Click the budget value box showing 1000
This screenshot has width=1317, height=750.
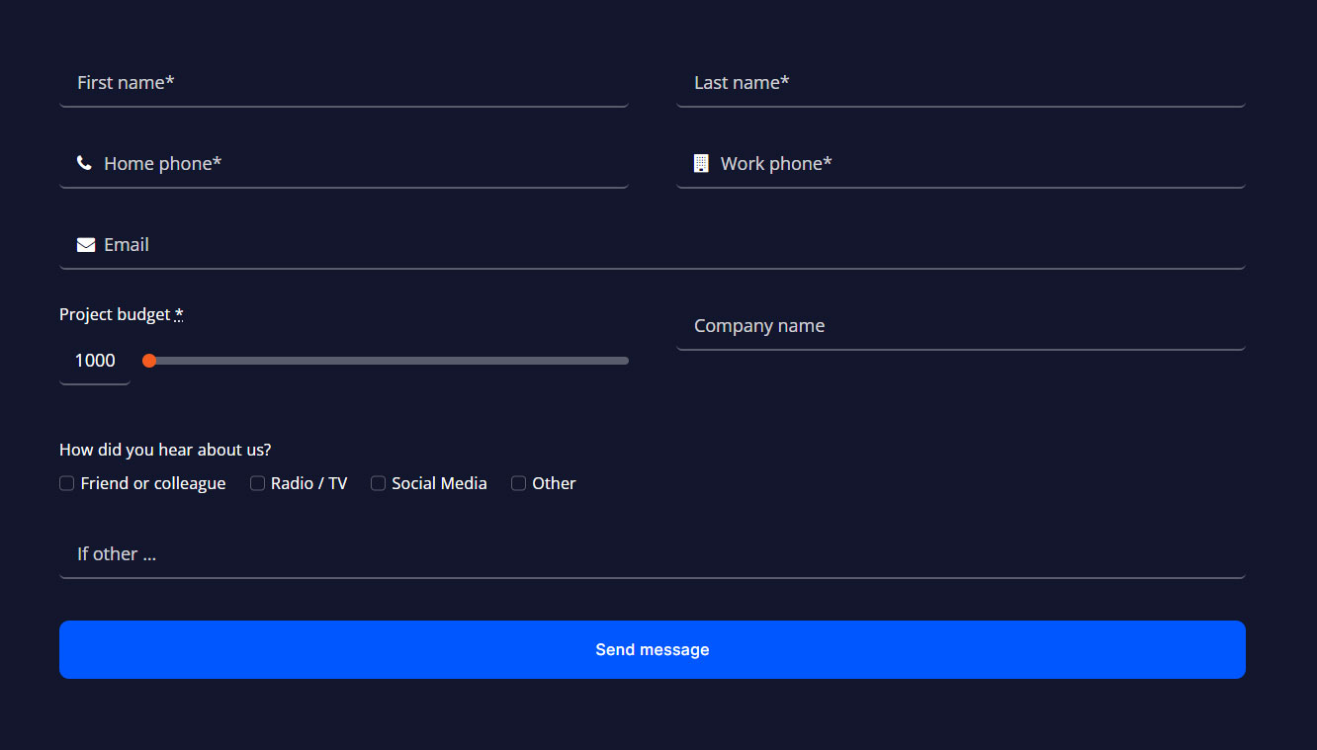[x=95, y=361]
